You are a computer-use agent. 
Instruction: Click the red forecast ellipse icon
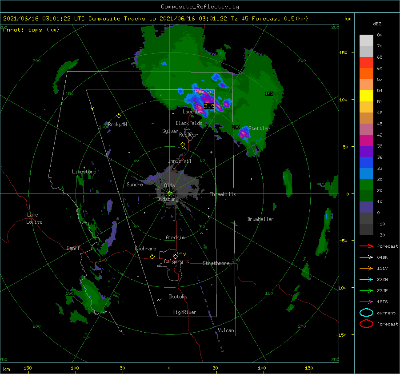click(x=366, y=324)
